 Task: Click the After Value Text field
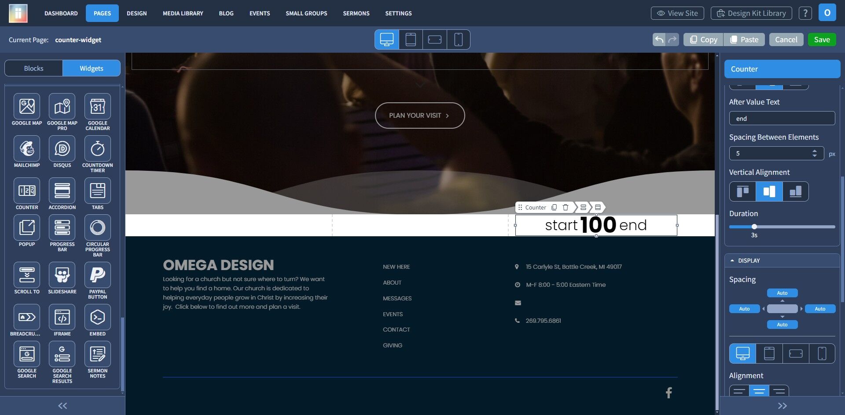(x=782, y=119)
